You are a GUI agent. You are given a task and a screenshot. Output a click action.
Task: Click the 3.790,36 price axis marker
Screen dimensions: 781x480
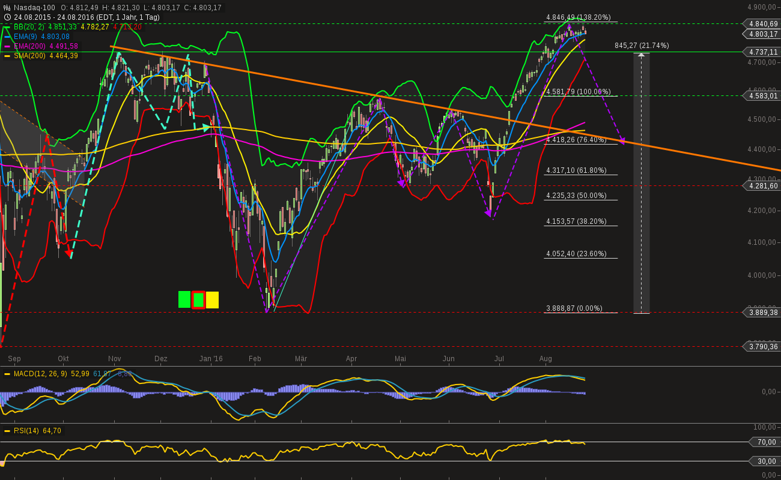pos(762,347)
